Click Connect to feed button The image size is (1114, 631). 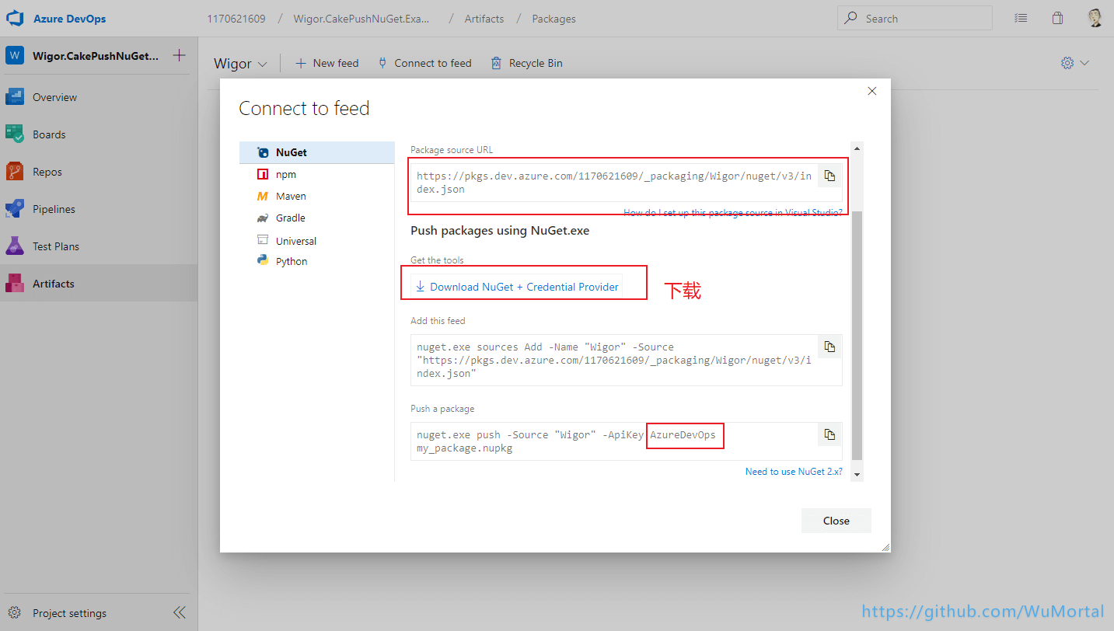point(424,63)
